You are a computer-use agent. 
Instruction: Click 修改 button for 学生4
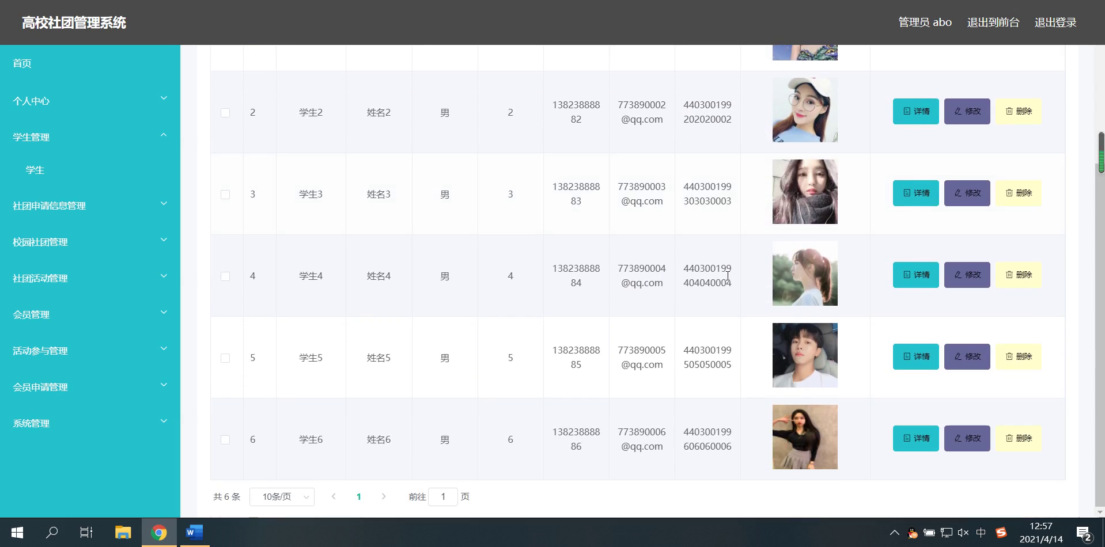967,275
